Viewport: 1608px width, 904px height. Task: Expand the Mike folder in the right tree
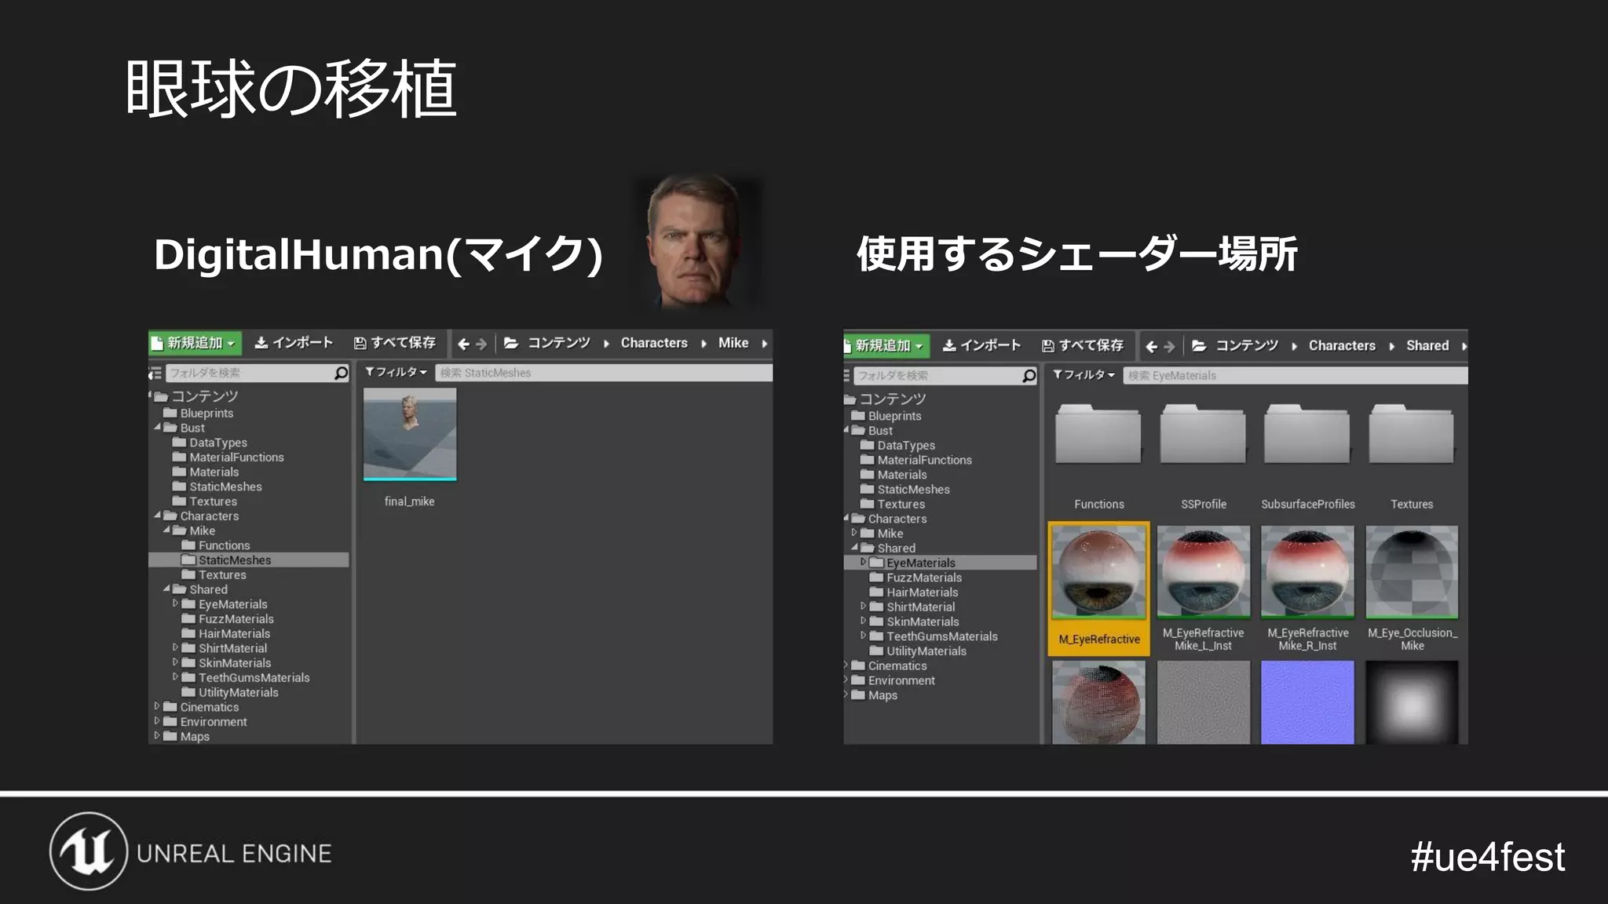[854, 533]
